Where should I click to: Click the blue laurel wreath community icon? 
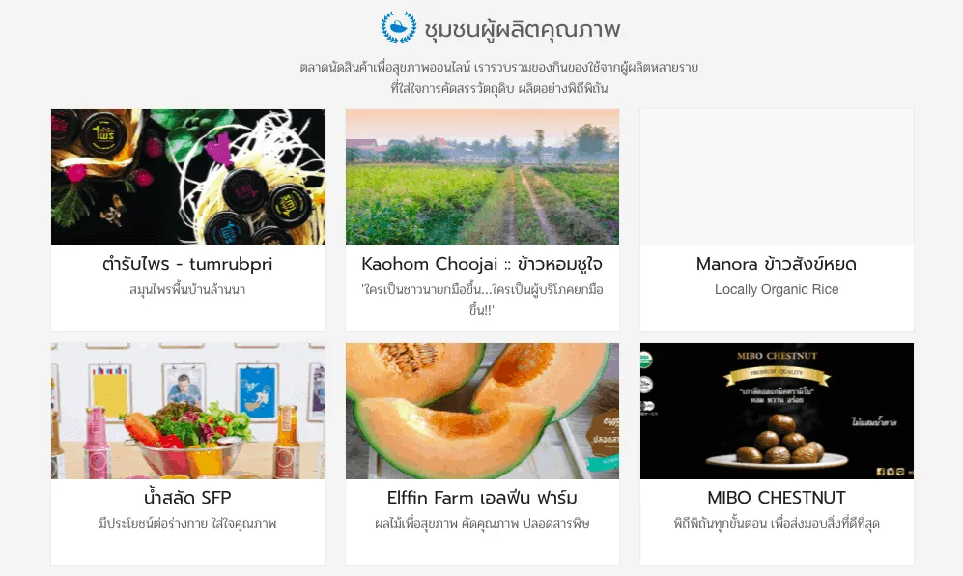click(398, 27)
